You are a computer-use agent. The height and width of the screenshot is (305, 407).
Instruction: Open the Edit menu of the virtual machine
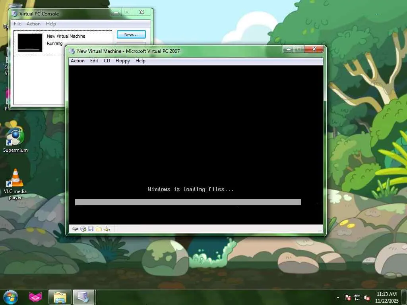point(94,61)
